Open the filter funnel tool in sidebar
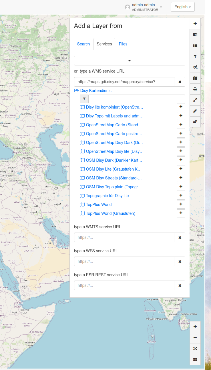 pyautogui.click(x=195, y=56)
